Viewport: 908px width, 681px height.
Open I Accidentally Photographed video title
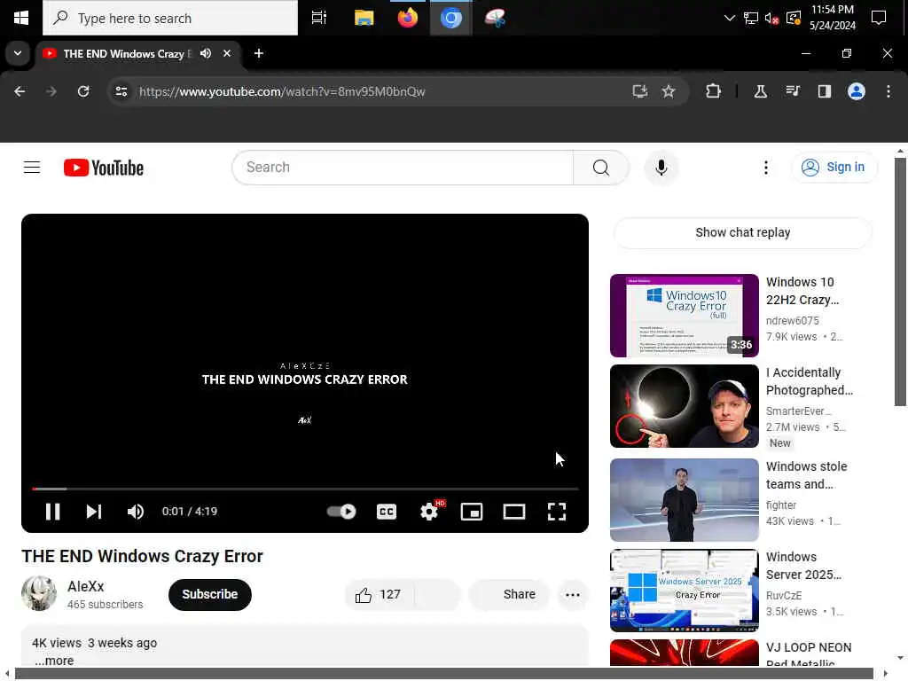coord(809,381)
